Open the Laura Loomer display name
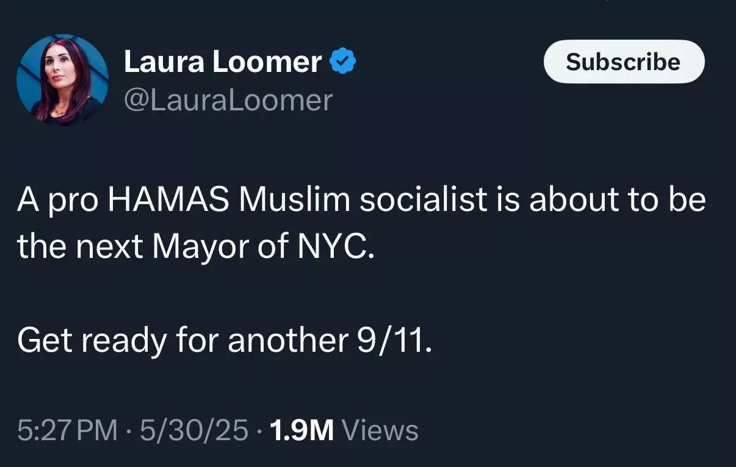This screenshot has height=467, width=736. point(223,62)
